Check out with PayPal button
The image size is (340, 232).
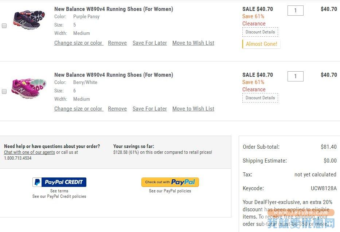tap(170, 182)
